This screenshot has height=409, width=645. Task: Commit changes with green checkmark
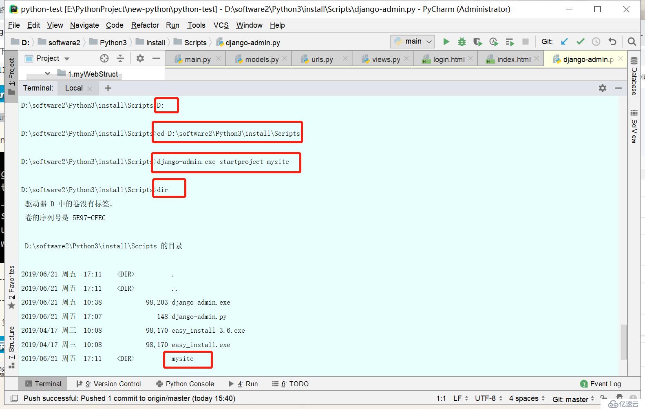580,42
